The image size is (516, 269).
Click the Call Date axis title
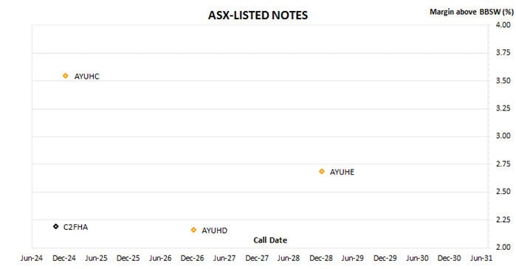pos(270,240)
